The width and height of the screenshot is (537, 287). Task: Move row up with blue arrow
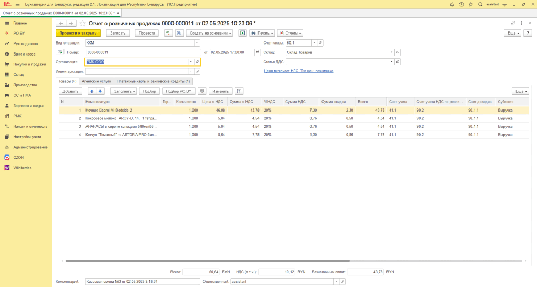tap(92, 91)
